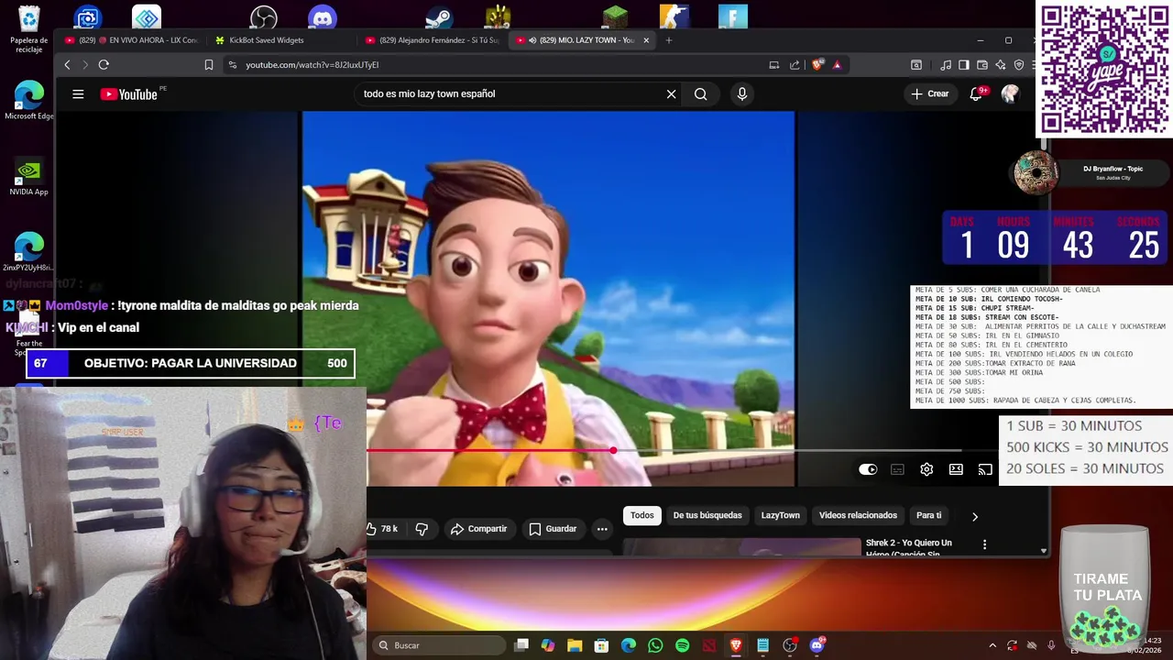The height and width of the screenshot is (660, 1173).
Task: Clear the YouTube search box text
Action: click(x=671, y=93)
